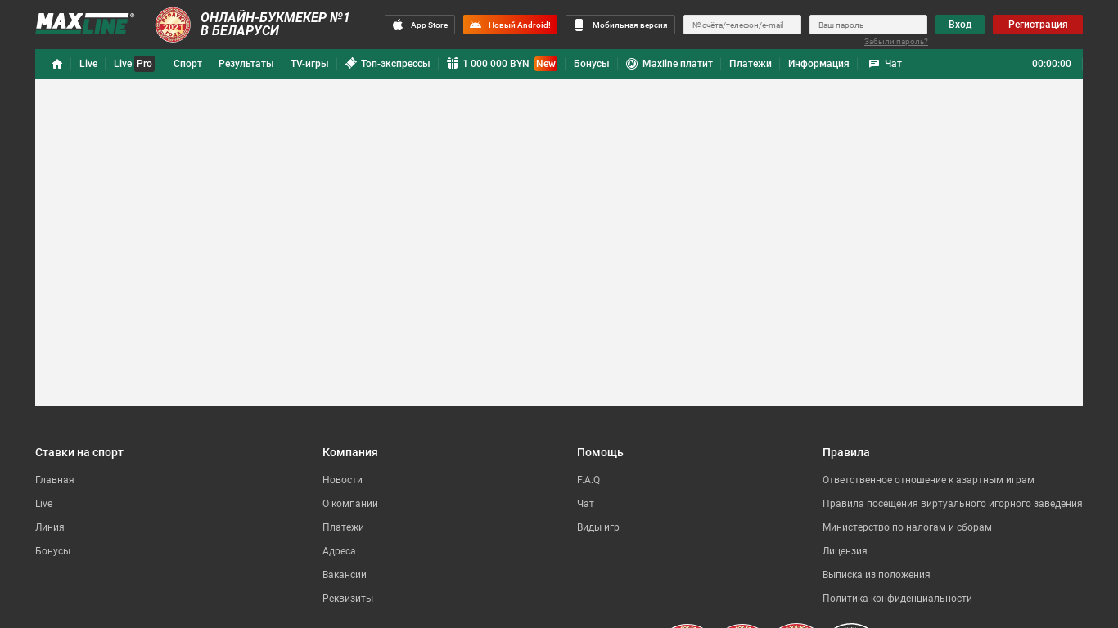Open footer link F.A.Q

588,480
